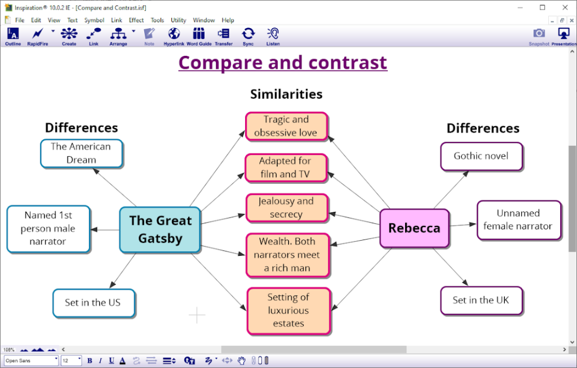The height and width of the screenshot is (368, 577).
Task: Click the symbol colors icon
Action: tap(189, 361)
